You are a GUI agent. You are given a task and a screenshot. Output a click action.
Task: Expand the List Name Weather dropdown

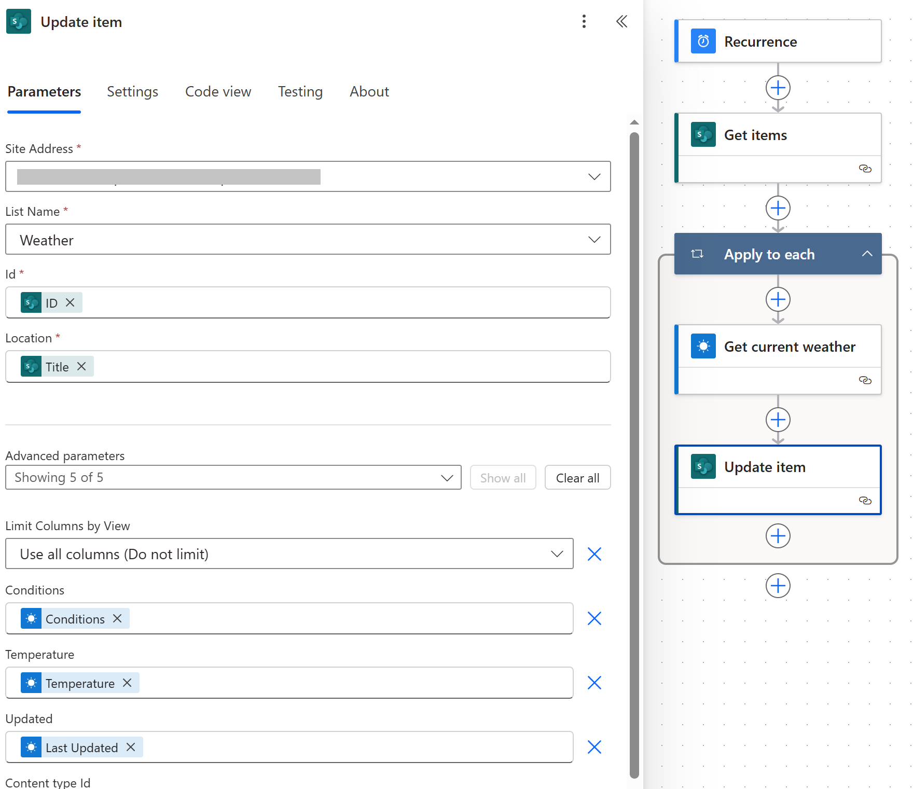[594, 240]
